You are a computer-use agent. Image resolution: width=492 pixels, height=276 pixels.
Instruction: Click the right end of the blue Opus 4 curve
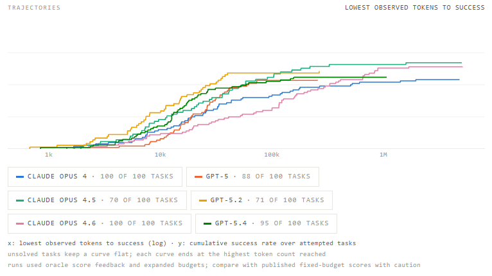459,80
